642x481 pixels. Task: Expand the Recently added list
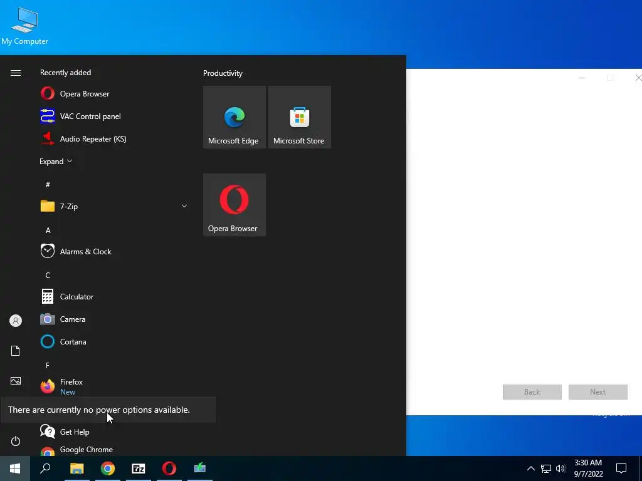56,161
